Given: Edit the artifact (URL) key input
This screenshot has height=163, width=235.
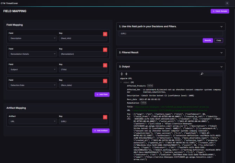Looking at the screenshot, I should coord(83,121).
